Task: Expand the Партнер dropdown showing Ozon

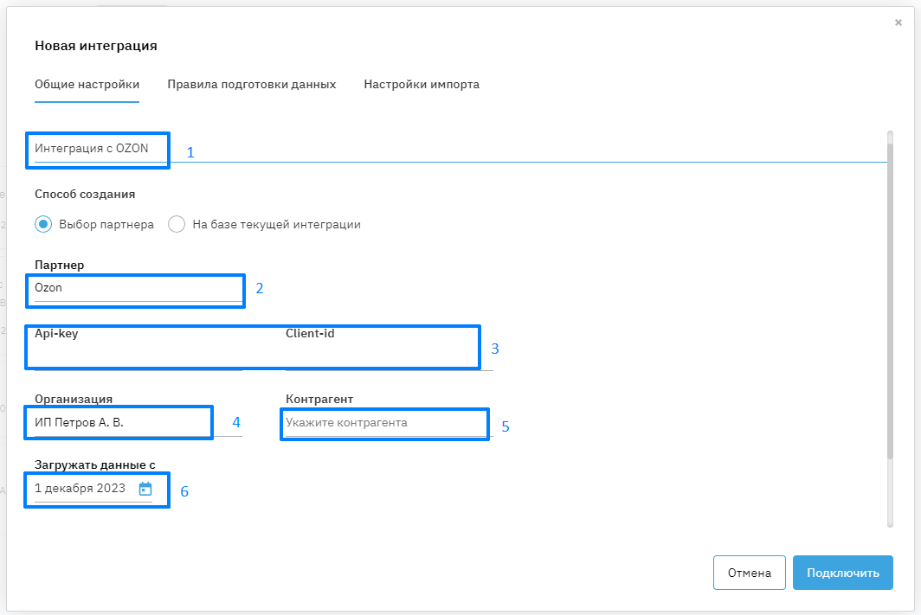Action: click(137, 288)
